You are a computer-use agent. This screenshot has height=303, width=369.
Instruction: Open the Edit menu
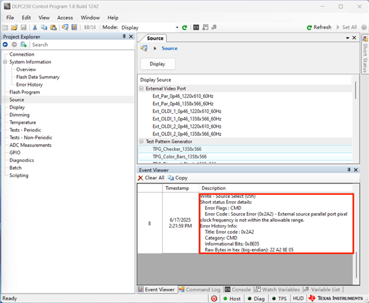pos(26,18)
